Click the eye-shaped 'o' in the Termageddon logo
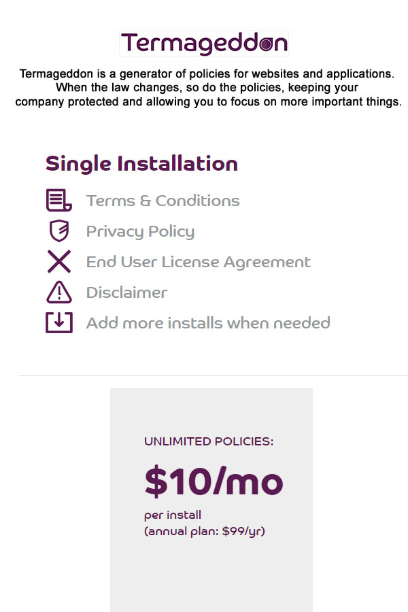408x612 pixels. (266, 44)
